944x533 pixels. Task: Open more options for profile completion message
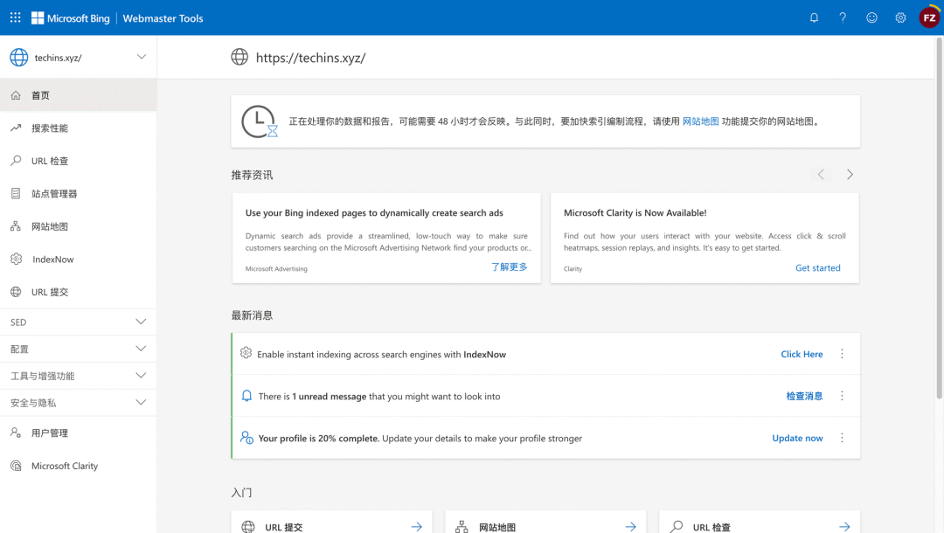tap(842, 438)
